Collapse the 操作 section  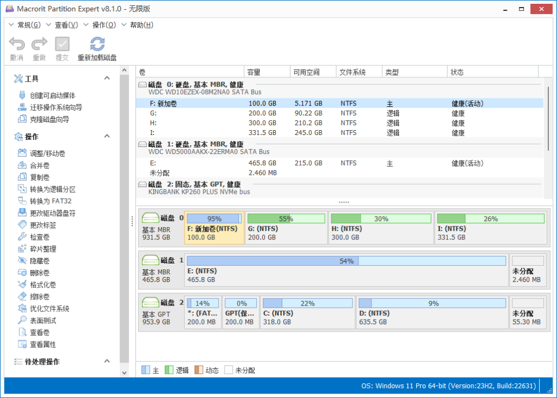click(x=107, y=136)
